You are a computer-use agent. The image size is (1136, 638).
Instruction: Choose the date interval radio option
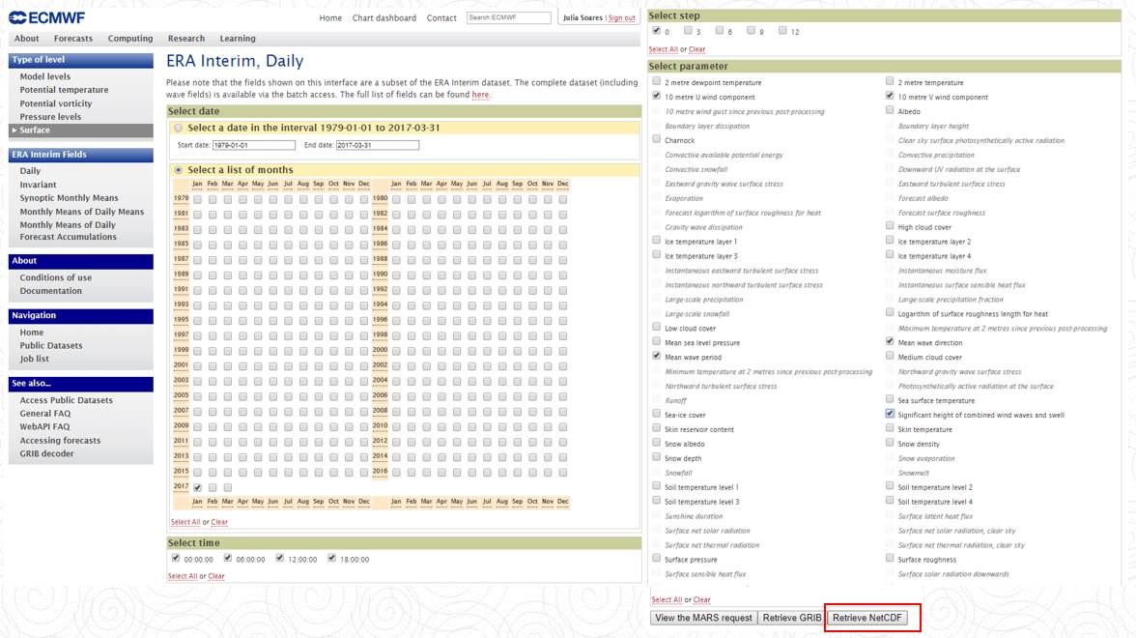[178, 128]
